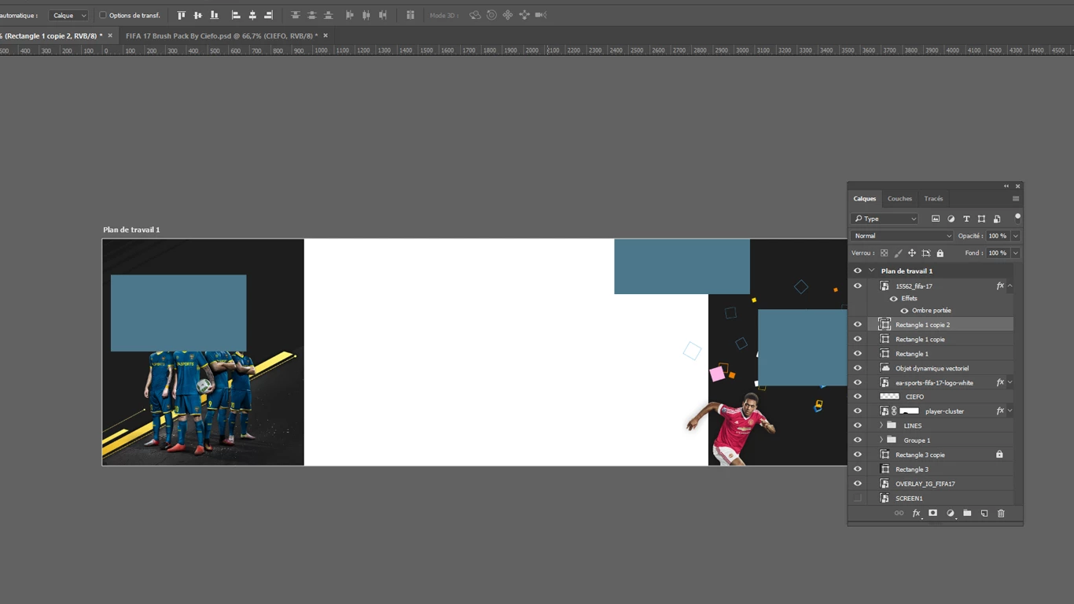
Task: Hide the OVERLAY_IG_FIFA17 layer
Action: click(x=858, y=484)
